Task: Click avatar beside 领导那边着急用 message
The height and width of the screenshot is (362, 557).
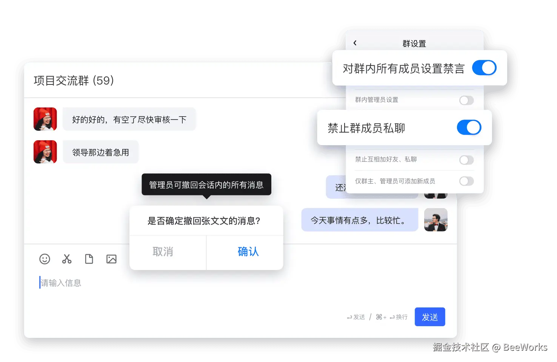Action: 45,152
